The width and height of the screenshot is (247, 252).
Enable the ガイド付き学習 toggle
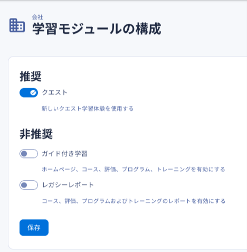click(28, 154)
